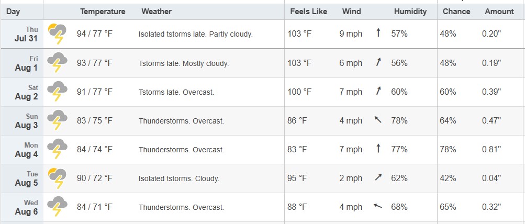Select the Amount column header
The image size is (525, 224).
pyautogui.click(x=499, y=12)
